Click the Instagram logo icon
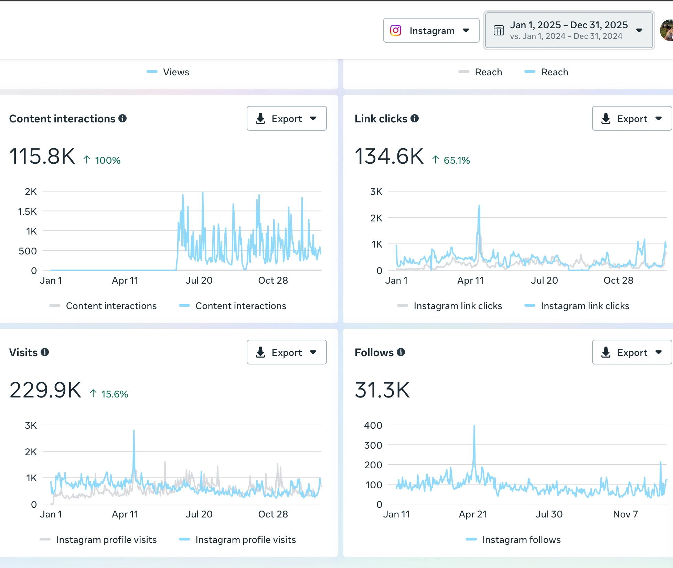This screenshot has height=568, width=673. coord(396,31)
